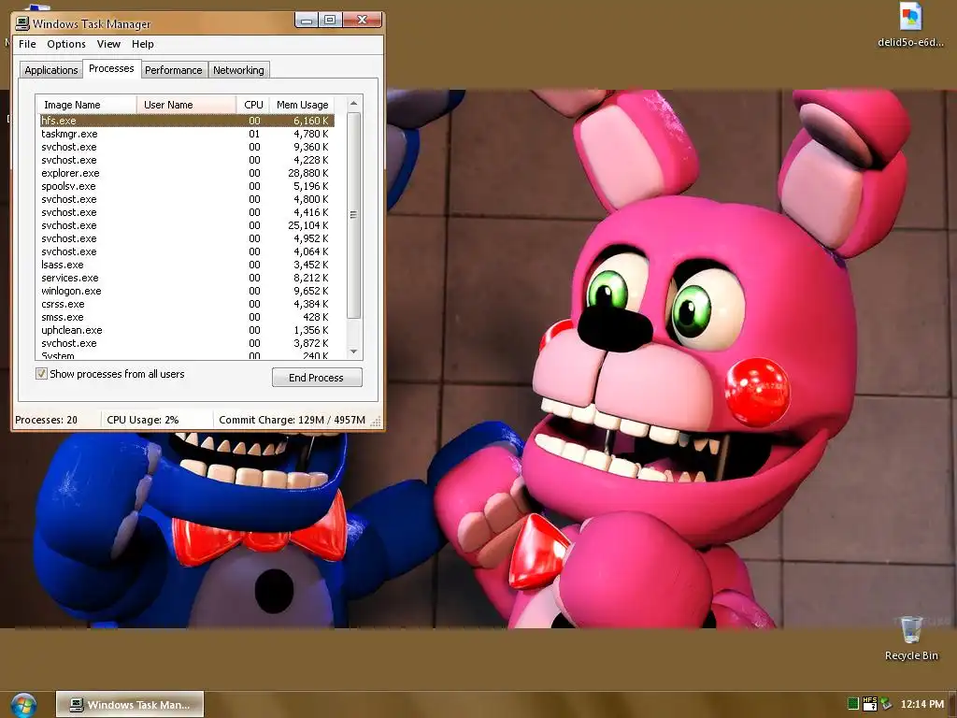The image size is (957, 718).
Task: Switch to the Networking tab
Action: (x=238, y=70)
